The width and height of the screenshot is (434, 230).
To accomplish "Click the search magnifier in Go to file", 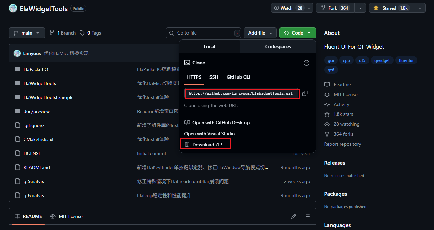I will 172,33.
